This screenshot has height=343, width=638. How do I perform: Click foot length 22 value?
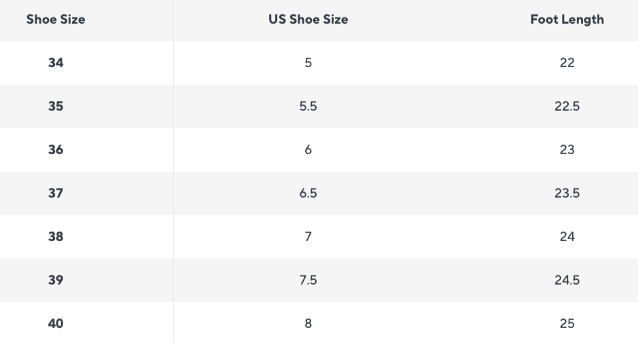[567, 62]
